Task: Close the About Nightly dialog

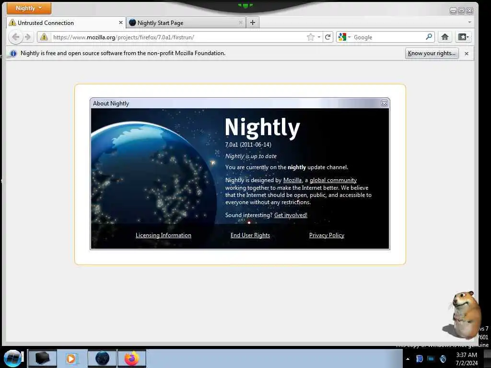Action: point(384,103)
